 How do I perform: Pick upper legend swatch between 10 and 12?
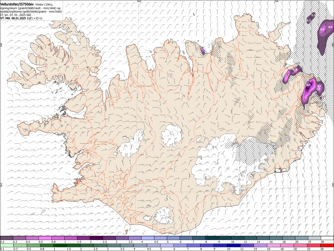tap(237, 238)
